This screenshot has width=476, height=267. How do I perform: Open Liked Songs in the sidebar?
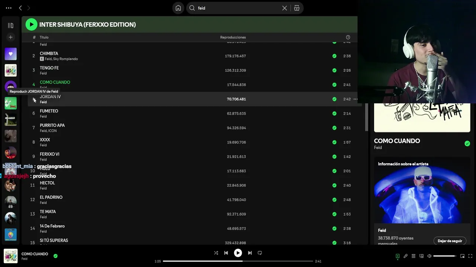[x=10, y=54]
